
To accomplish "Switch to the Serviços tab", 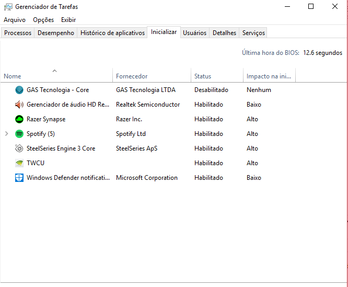I will pyautogui.click(x=253, y=33).
